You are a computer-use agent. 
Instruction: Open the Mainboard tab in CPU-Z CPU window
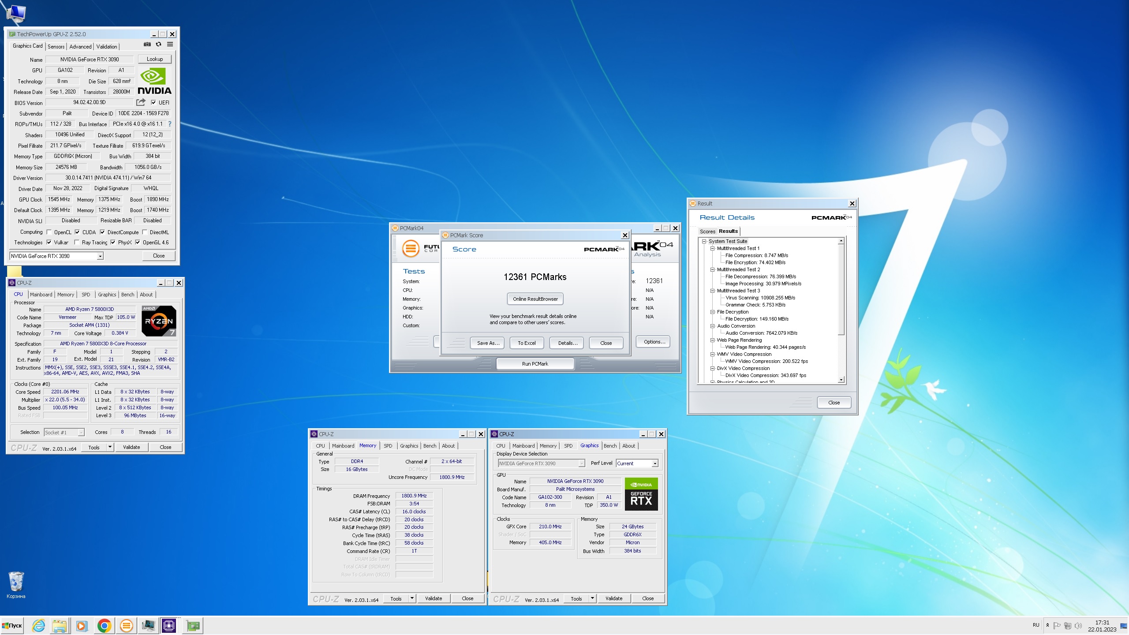41,295
